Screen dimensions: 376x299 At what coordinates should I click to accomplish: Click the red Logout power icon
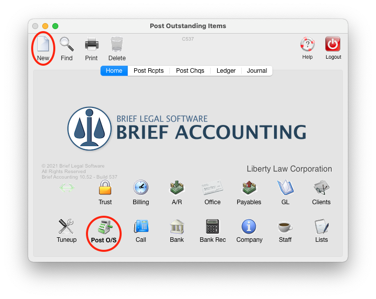(333, 44)
